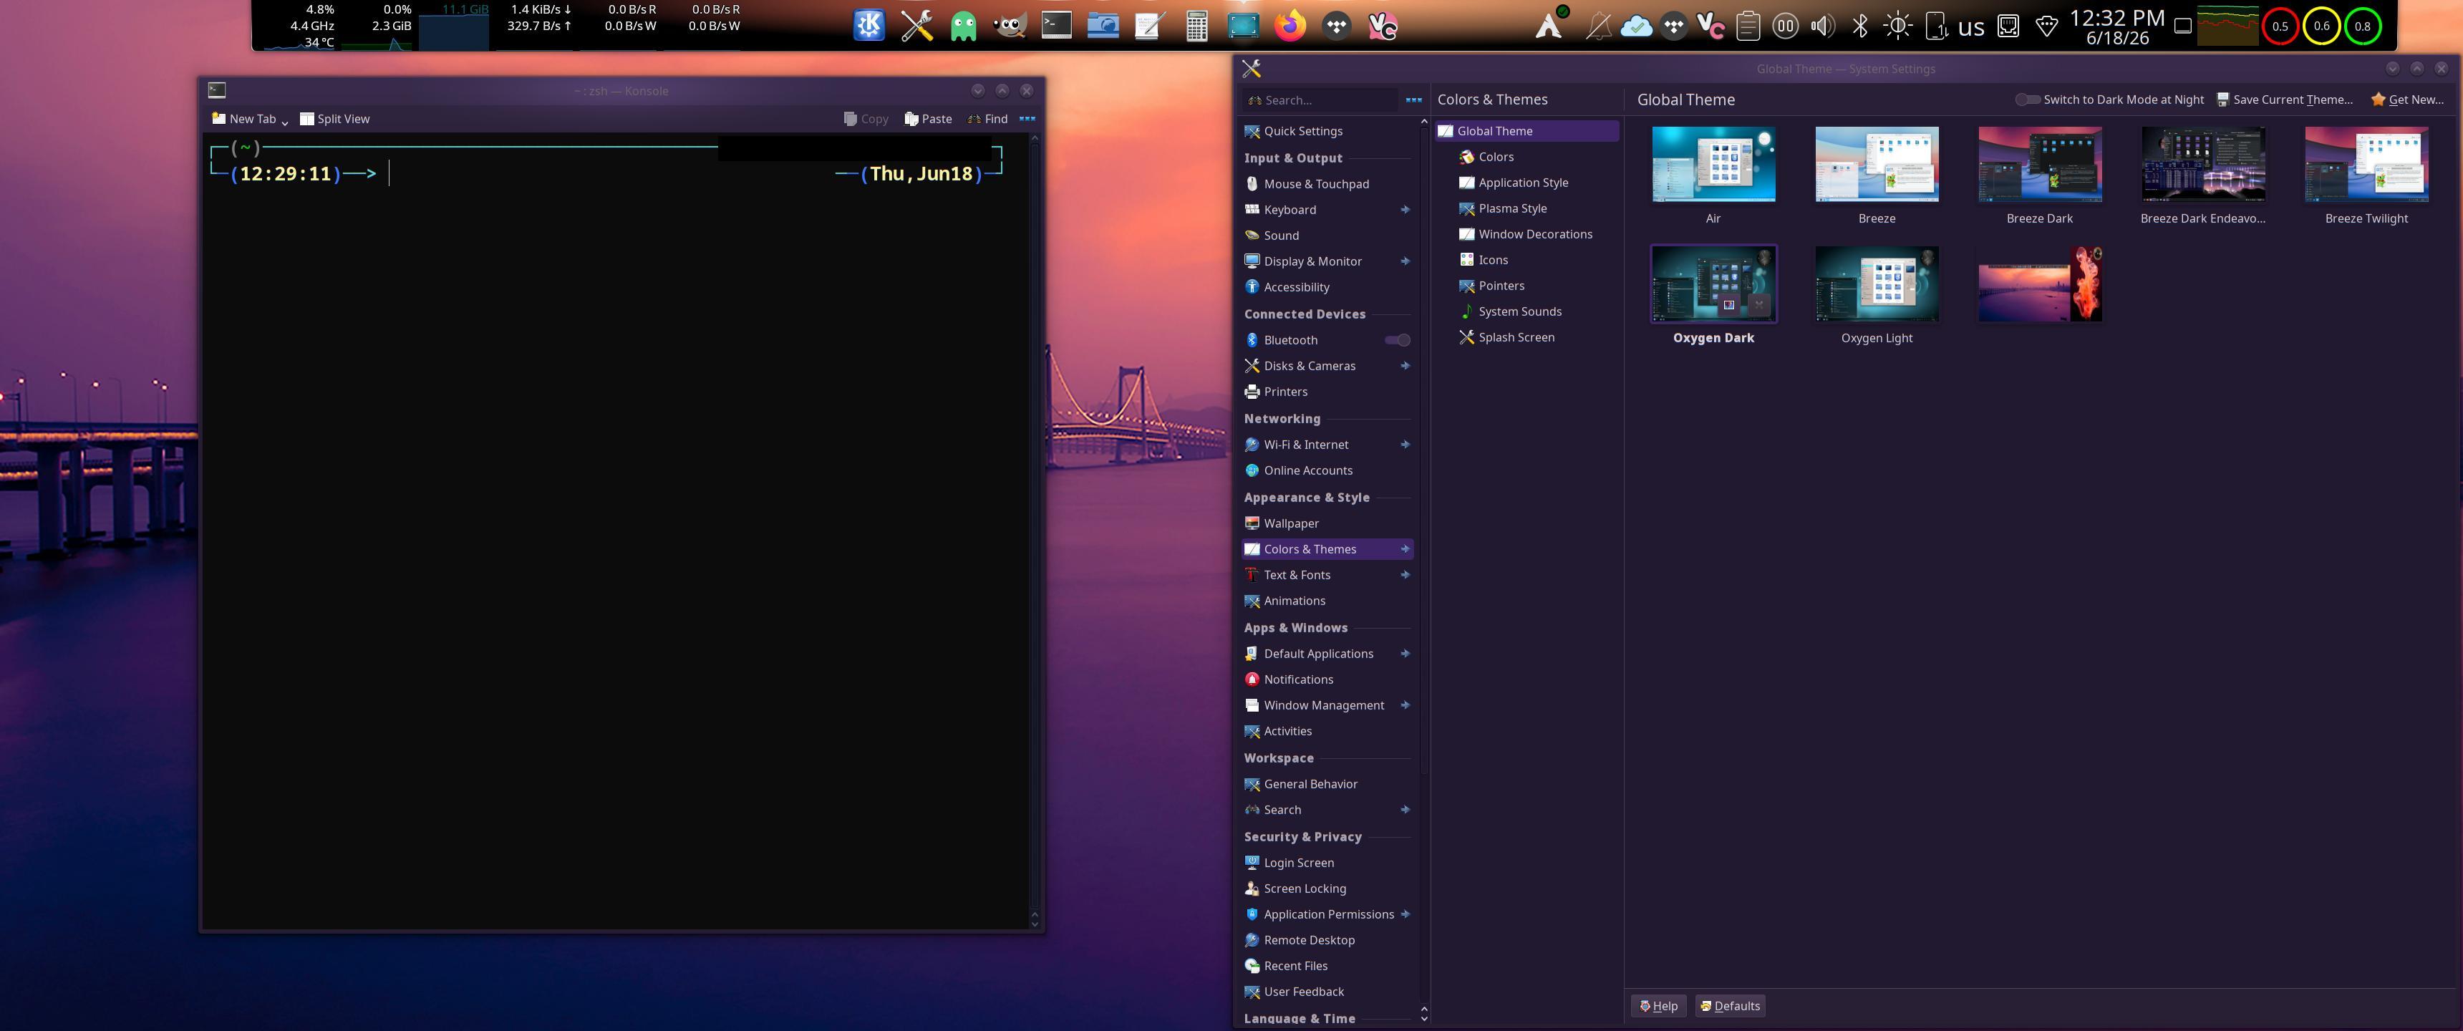The height and width of the screenshot is (1031, 2463).
Task: Click the diamond-shaped tray icon
Action: tap(2046, 26)
